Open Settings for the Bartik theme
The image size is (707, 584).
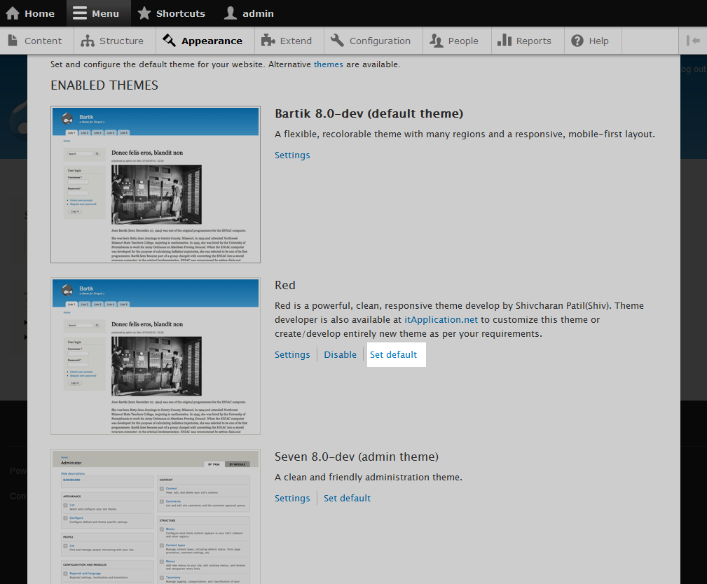tap(292, 155)
